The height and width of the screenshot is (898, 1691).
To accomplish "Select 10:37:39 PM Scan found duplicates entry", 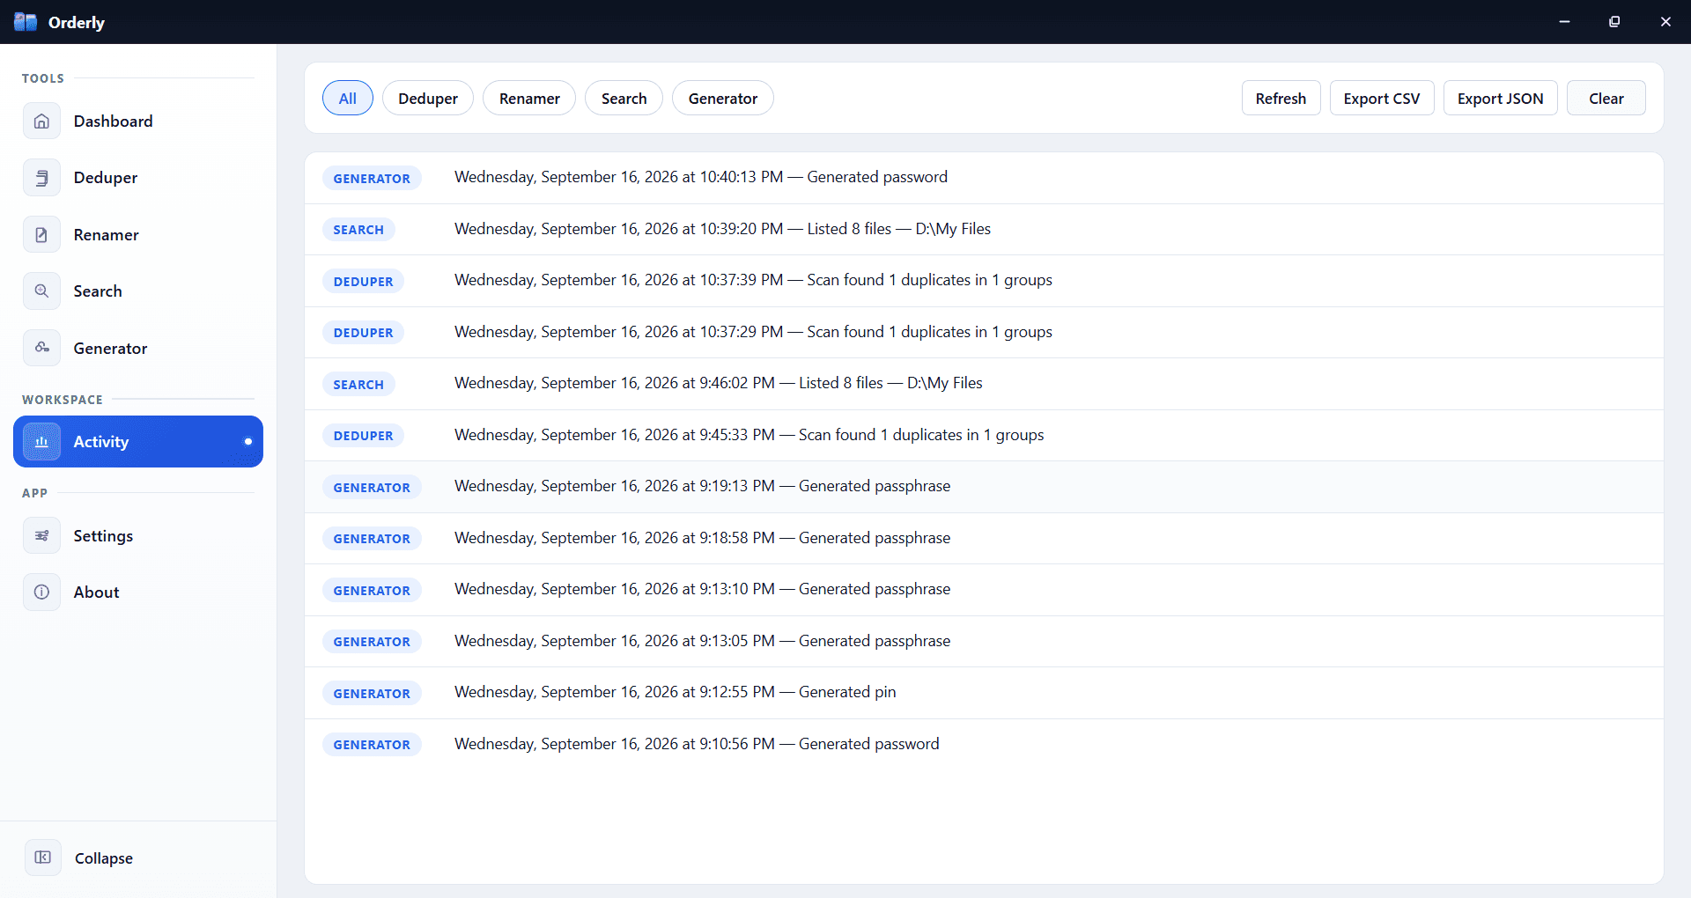I will click(984, 281).
